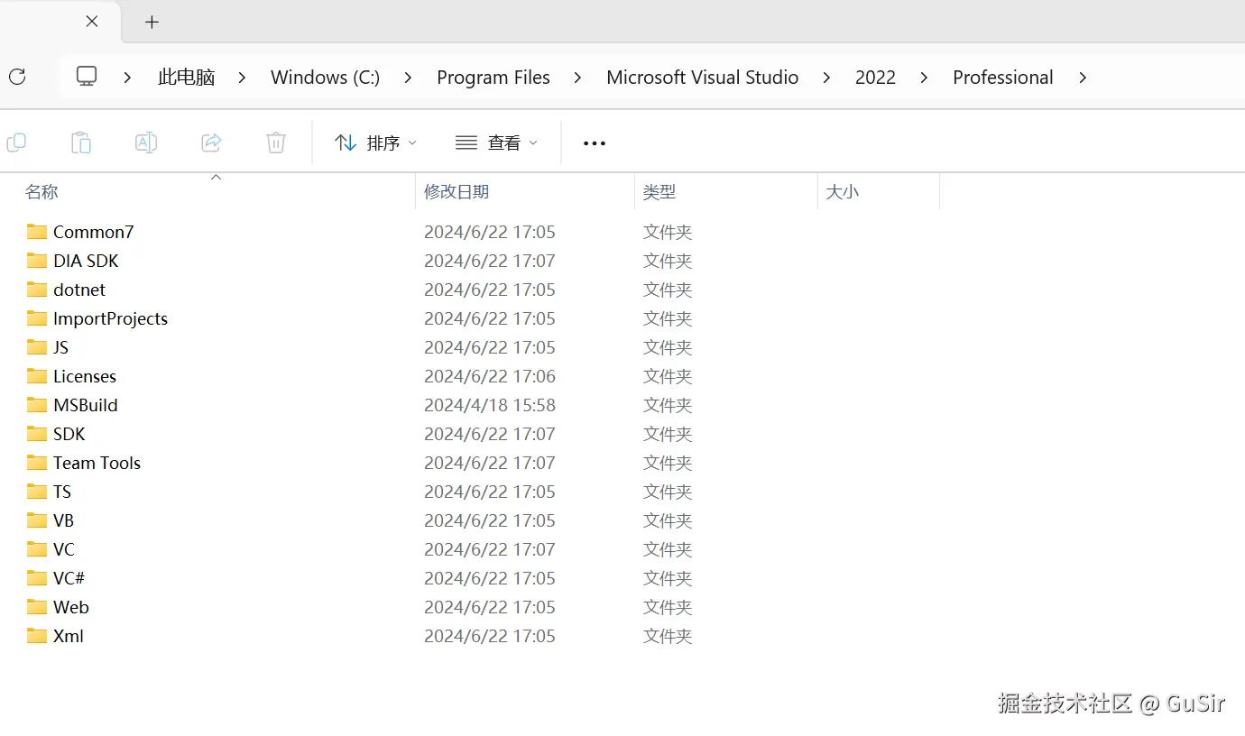The image size is (1245, 736).
Task: Sort by 名称 column header
Action: tap(41, 191)
